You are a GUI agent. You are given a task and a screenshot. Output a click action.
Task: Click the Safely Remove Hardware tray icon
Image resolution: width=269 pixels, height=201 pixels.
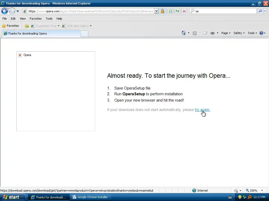click(245, 197)
